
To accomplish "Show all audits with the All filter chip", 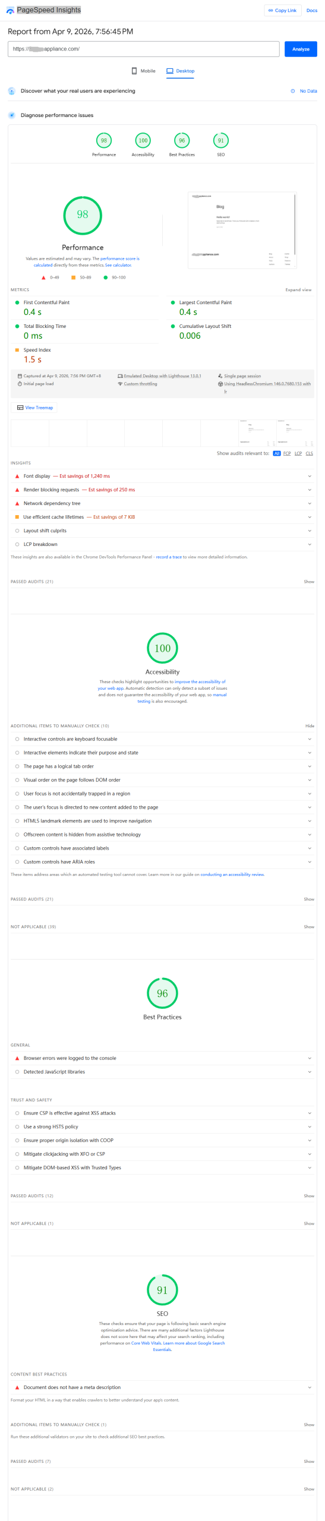I will pyautogui.click(x=277, y=453).
